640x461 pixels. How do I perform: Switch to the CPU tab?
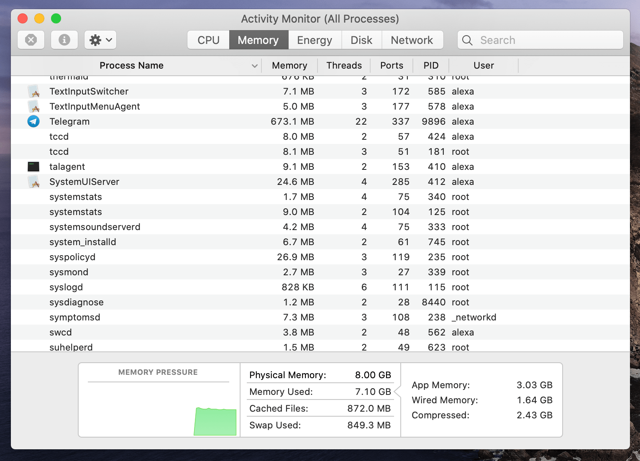pyautogui.click(x=208, y=40)
